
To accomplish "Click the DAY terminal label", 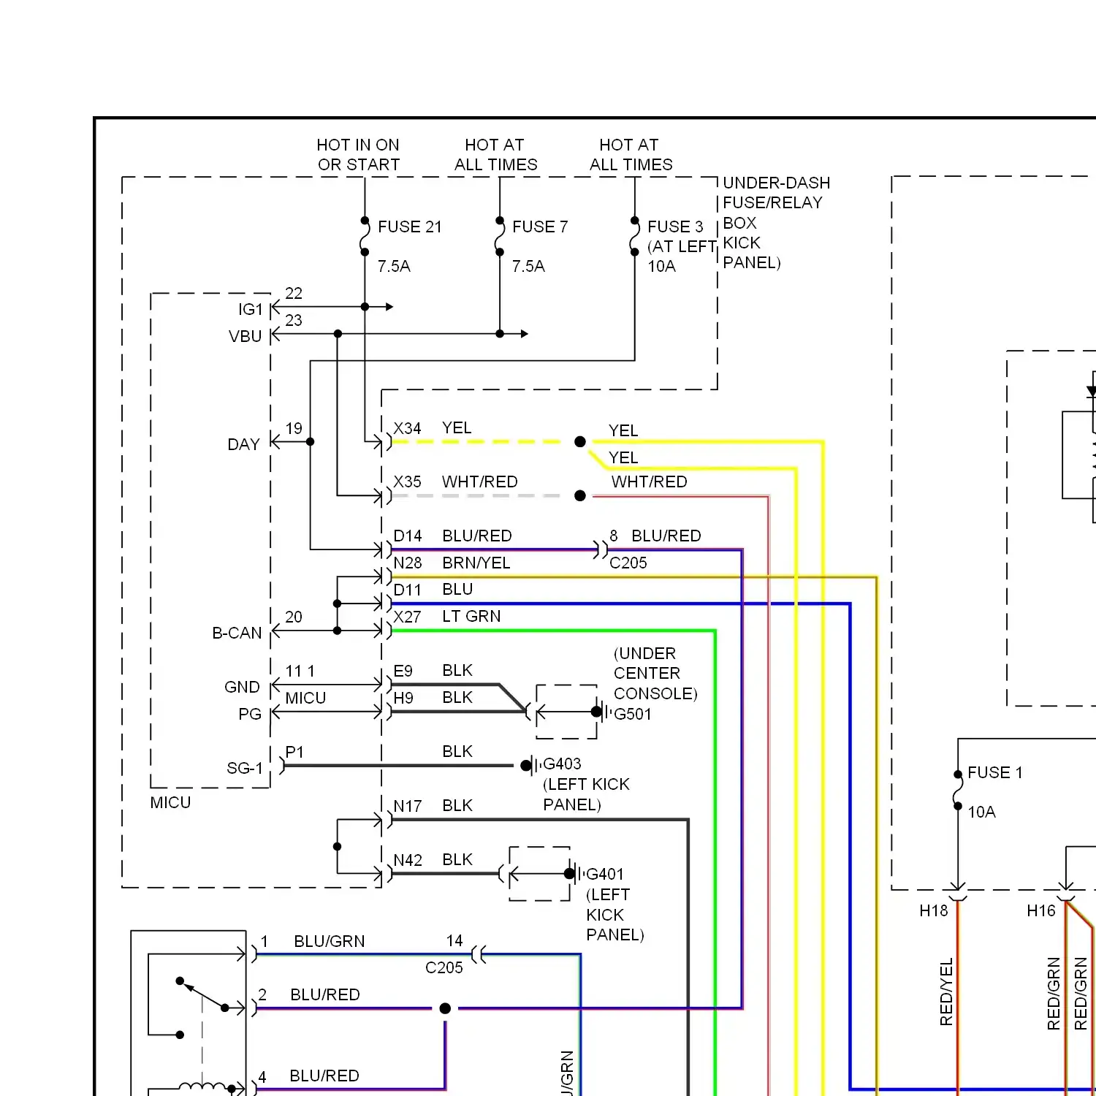I will coord(243,445).
